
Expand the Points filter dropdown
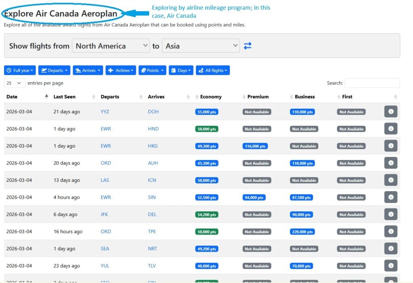[x=152, y=70]
